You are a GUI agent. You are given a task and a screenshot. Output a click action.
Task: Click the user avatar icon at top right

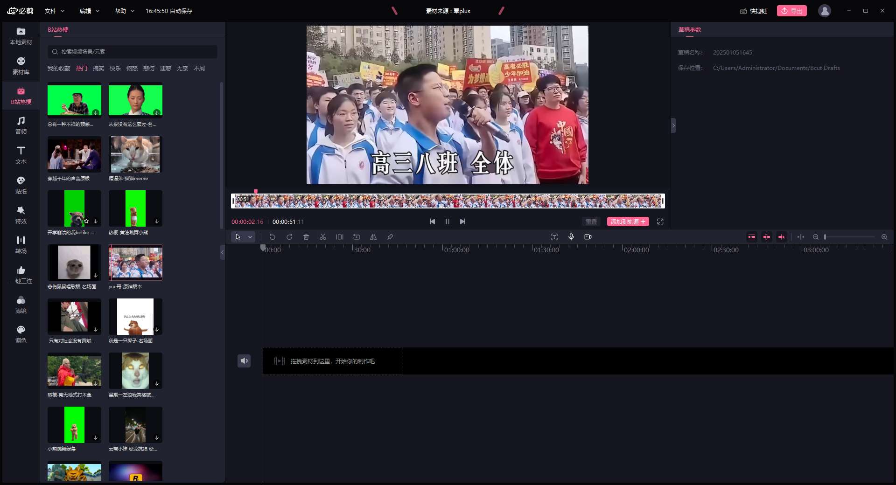pos(825,11)
